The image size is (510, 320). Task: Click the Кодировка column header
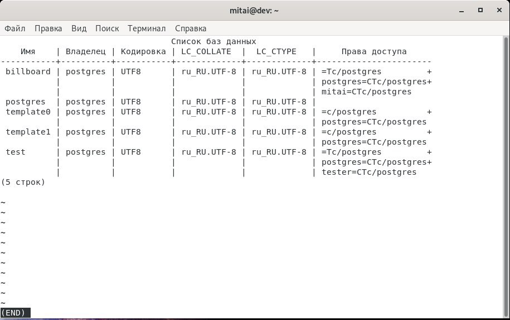pos(143,51)
